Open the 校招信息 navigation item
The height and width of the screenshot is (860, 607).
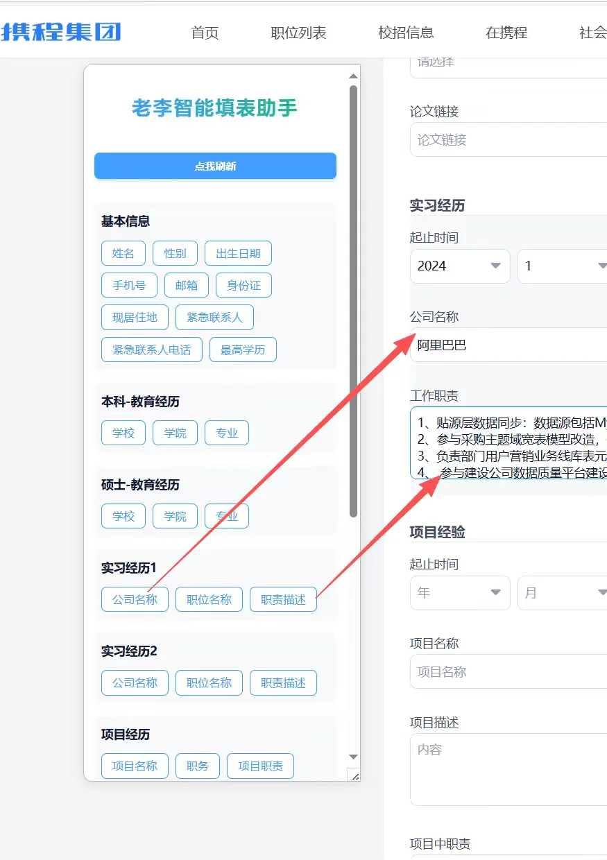(406, 33)
